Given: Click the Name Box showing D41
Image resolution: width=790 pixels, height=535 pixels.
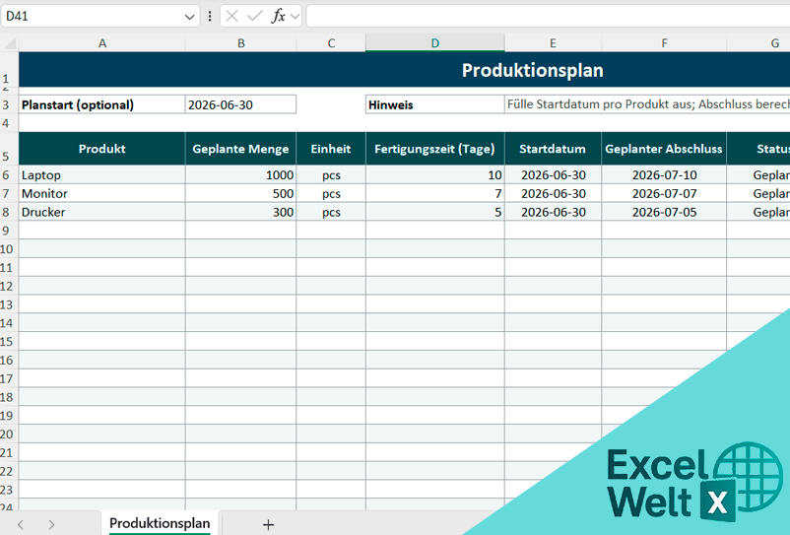Looking at the screenshot, I should (99, 17).
